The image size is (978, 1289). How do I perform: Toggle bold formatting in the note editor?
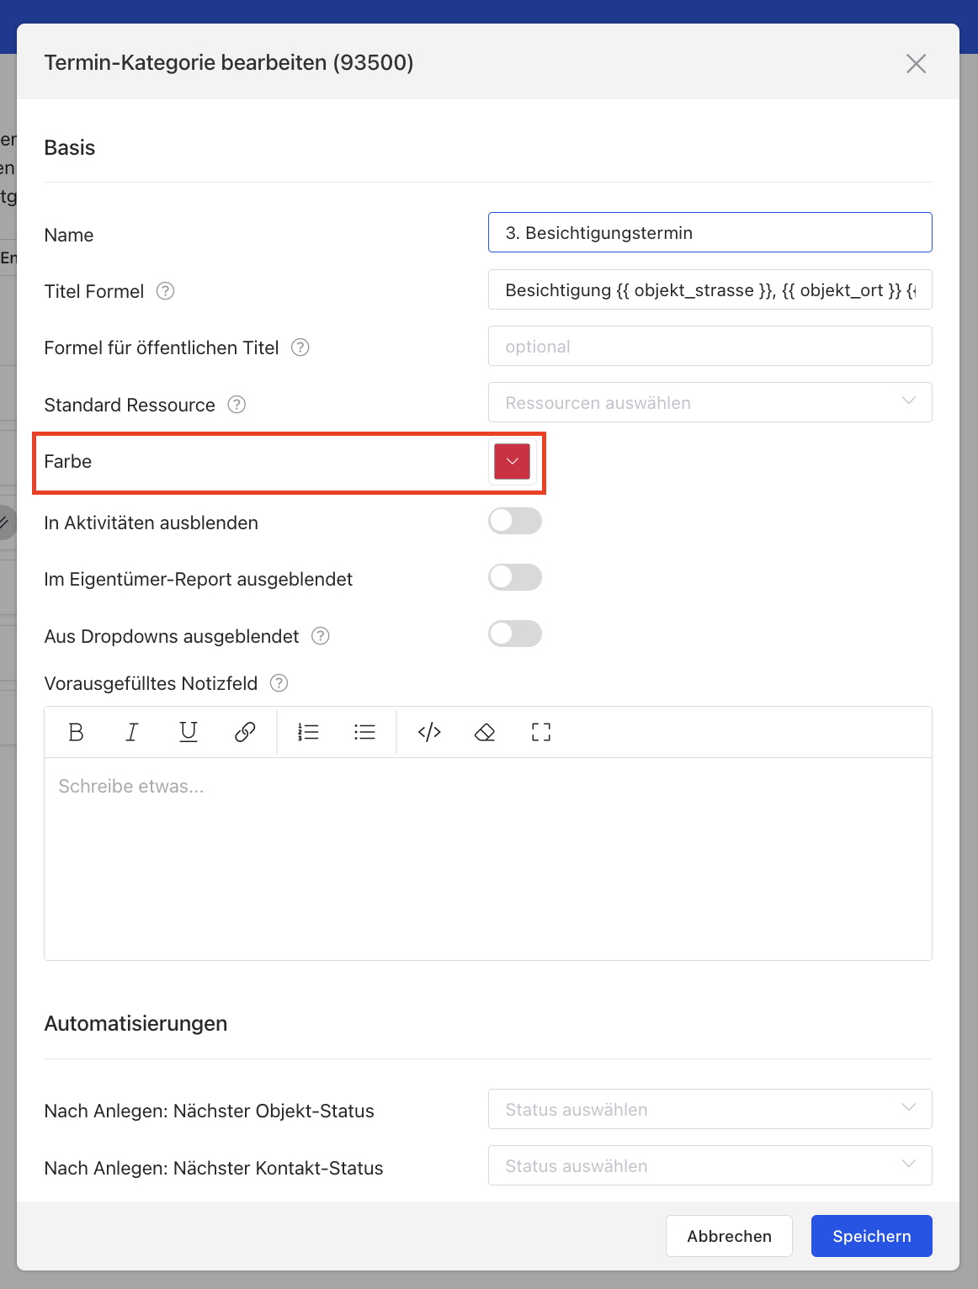pyautogui.click(x=76, y=732)
